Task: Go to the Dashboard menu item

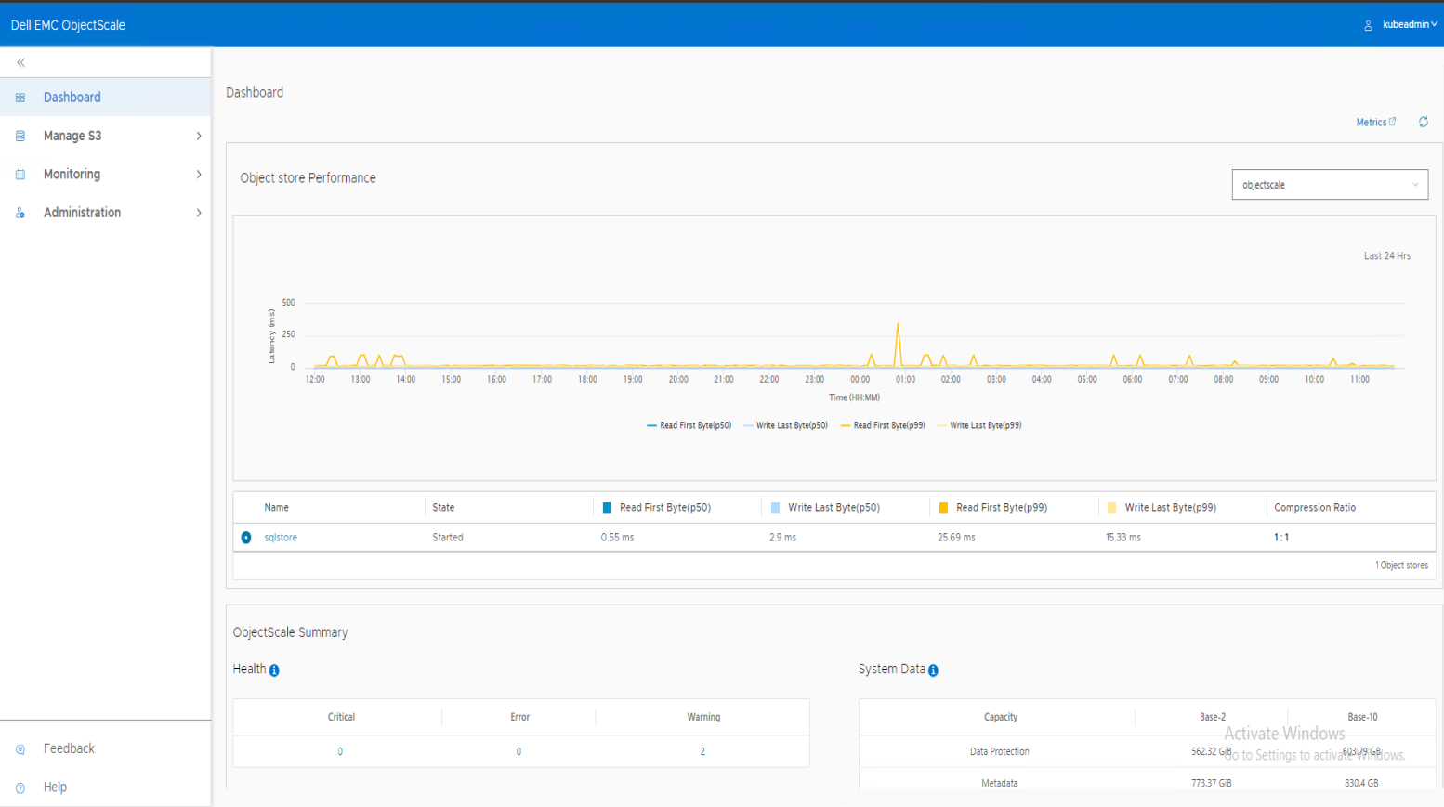Action: point(106,98)
